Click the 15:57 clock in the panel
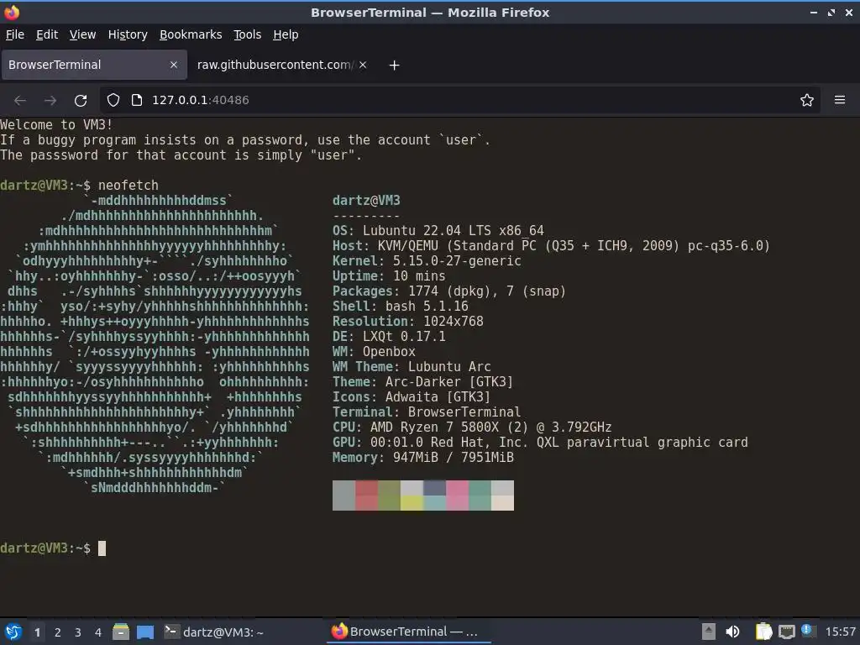The width and height of the screenshot is (860, 645). pyautogui.click(x=840, y=632)
